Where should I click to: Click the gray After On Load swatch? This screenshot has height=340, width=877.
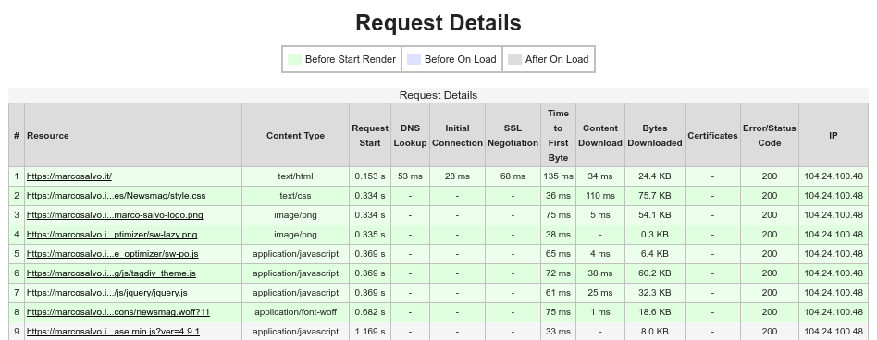514,59
